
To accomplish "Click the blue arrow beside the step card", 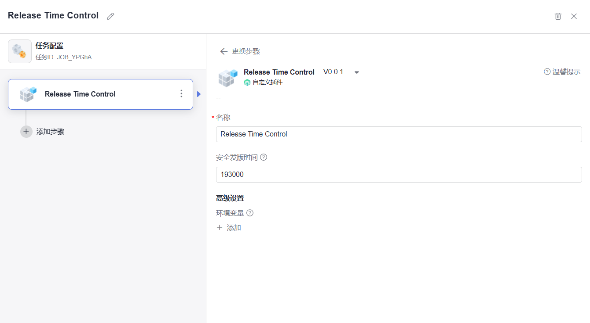I will tap(199, 94).
